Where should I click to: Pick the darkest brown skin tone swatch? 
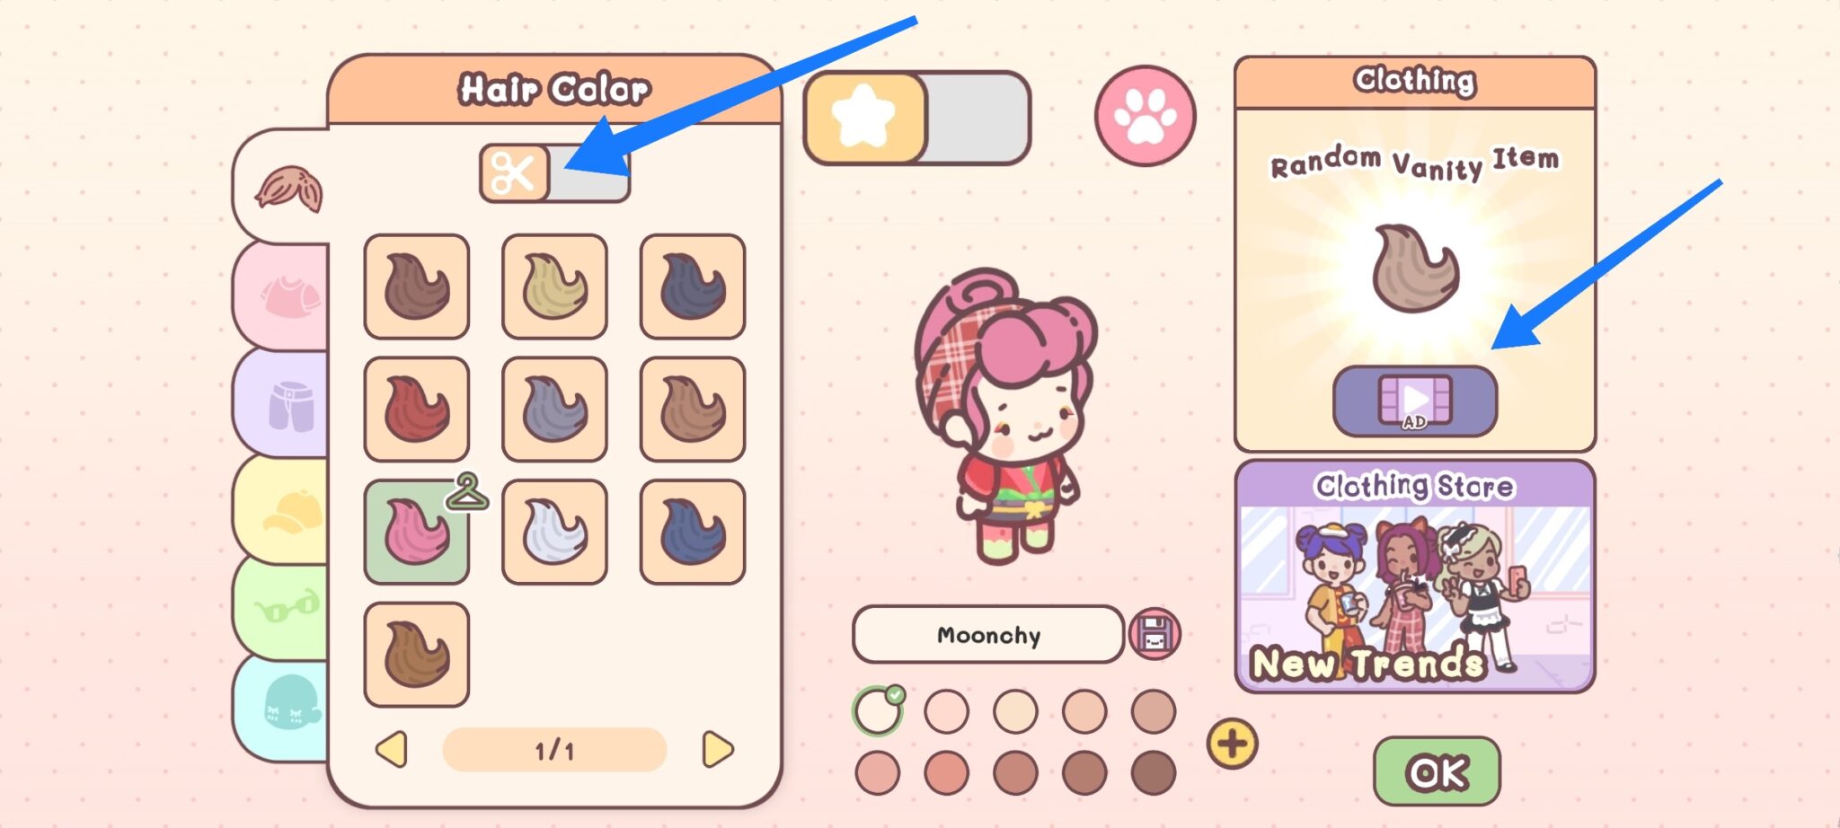(1154, 772)
